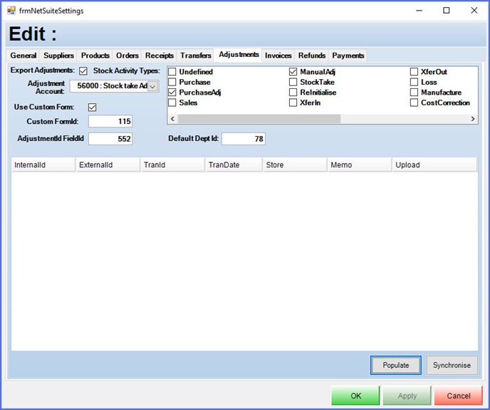Enable the StockTake activity type

pyautogui.click(x=293, y=83)
